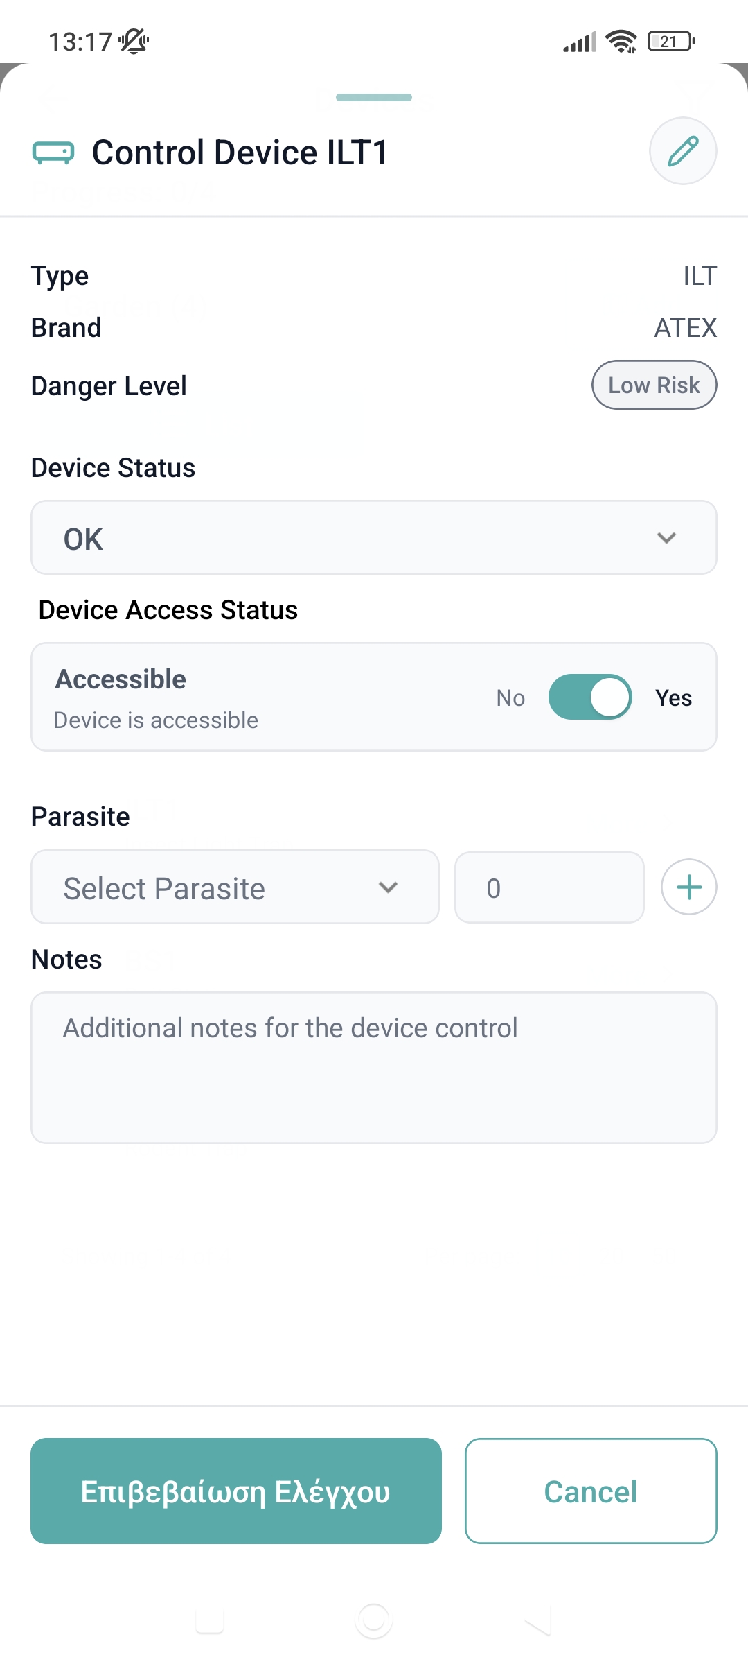The height and width of the screenshot is (1664, 748).
Task: Expand Device Status using its chevron arrow
Action: (x=666, y=538)
